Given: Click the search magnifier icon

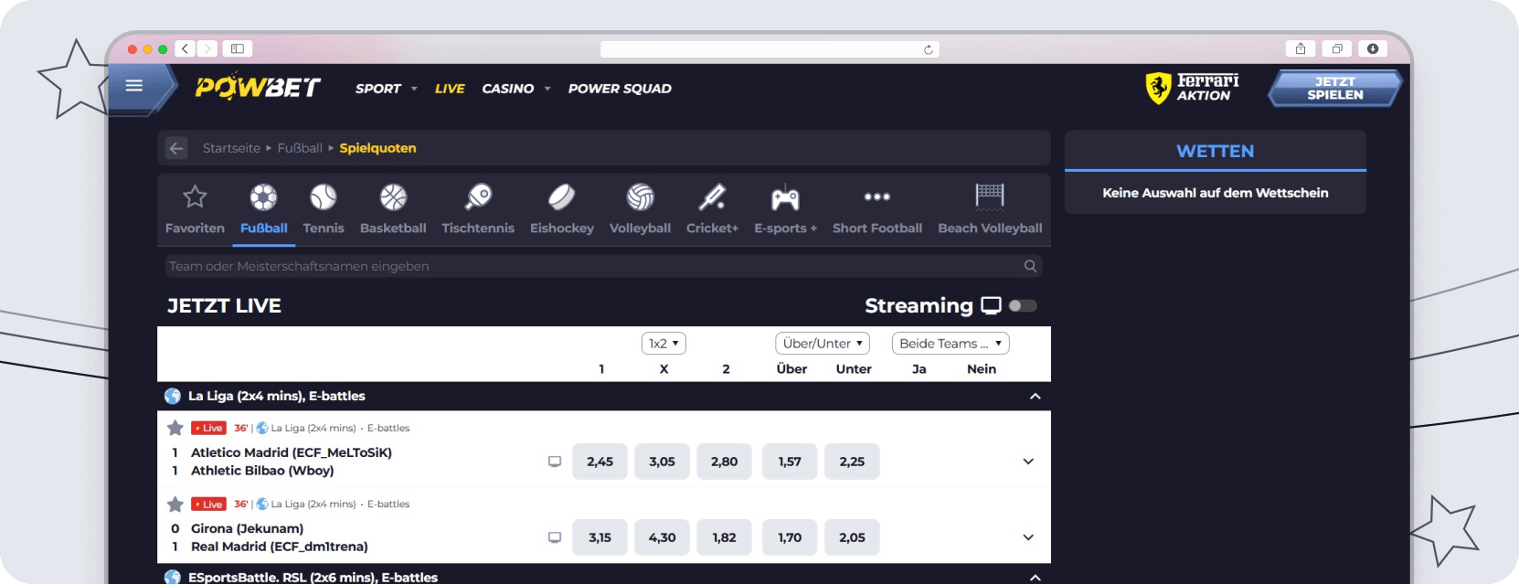Looking at the screenshot, I should (x=1030, y=266).
